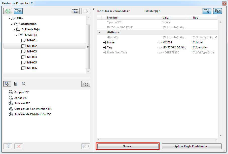Collapse the 0. Planta Baja node
The width and height of the screenshot is (228, 154).
pyautogui.click(x=14, y=30)
